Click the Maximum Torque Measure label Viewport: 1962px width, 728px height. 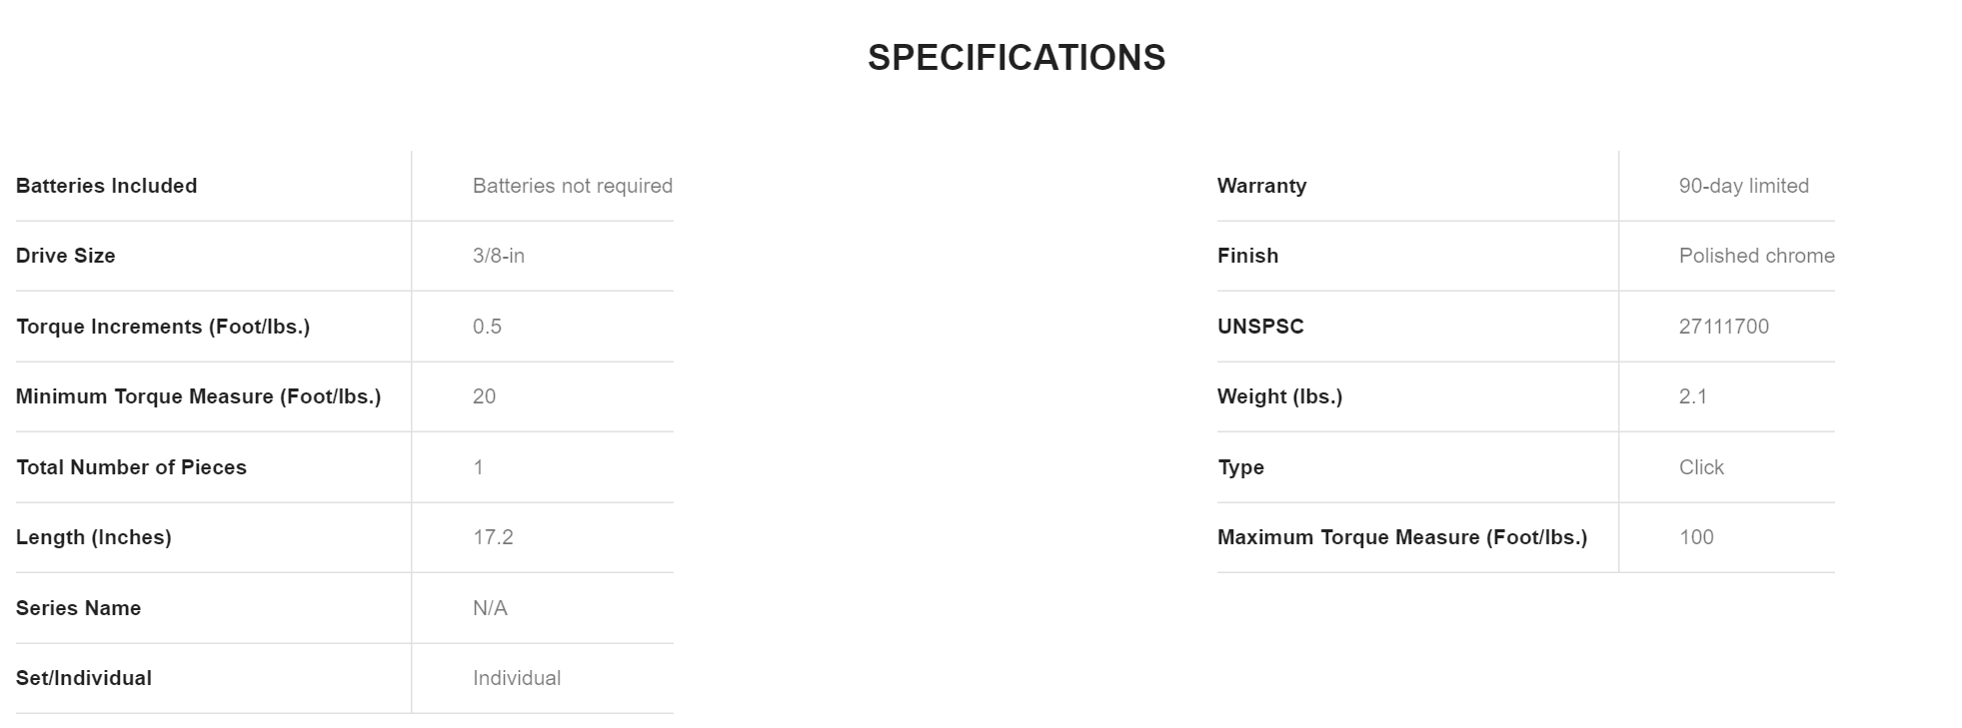pyautogui.click(x=1401, y=537)
